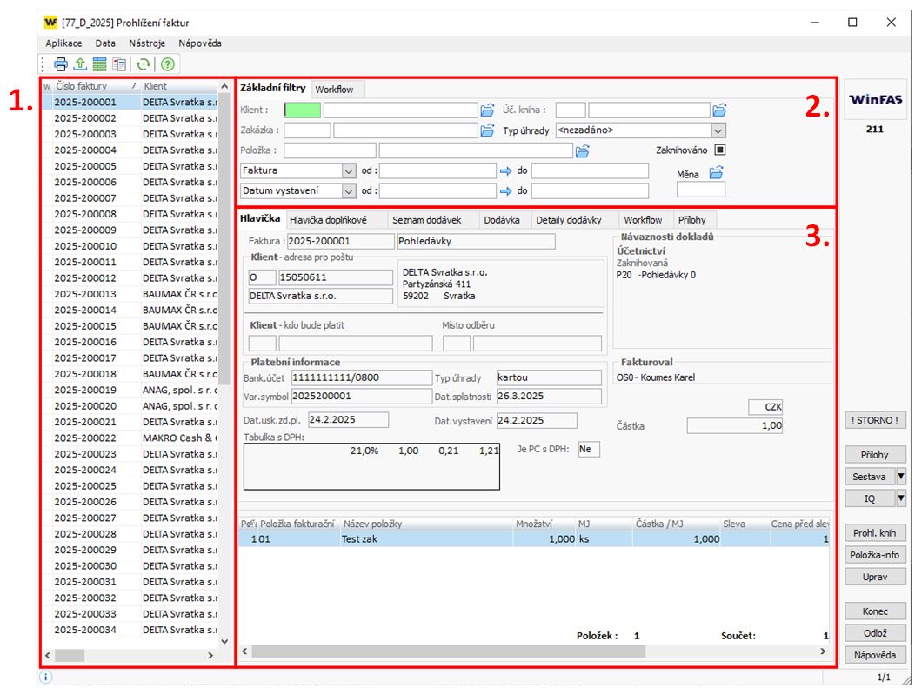The image size is (915, 688).
Task: Select the Hlavička tab
Action: coord(260,219)
